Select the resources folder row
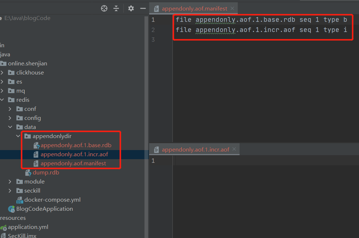Viewport: 359px width, 238px height. (x=13, y=218)
